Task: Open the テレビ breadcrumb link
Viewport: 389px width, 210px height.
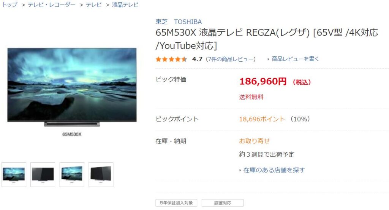Action: point(93,5)
